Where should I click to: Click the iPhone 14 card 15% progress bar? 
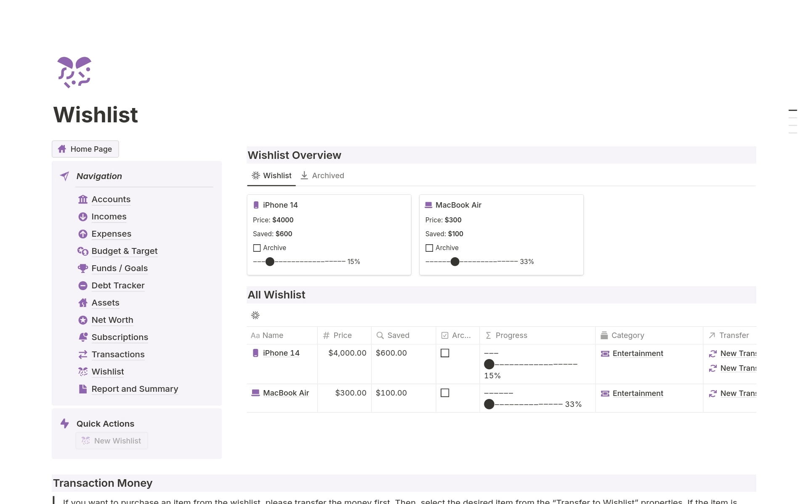point(306,261)
